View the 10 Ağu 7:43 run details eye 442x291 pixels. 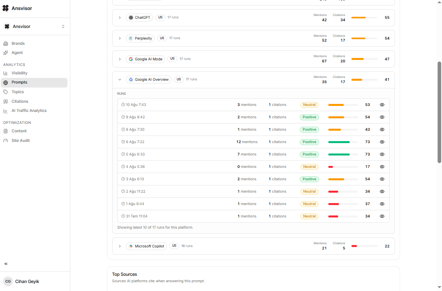tap(382, 105)
